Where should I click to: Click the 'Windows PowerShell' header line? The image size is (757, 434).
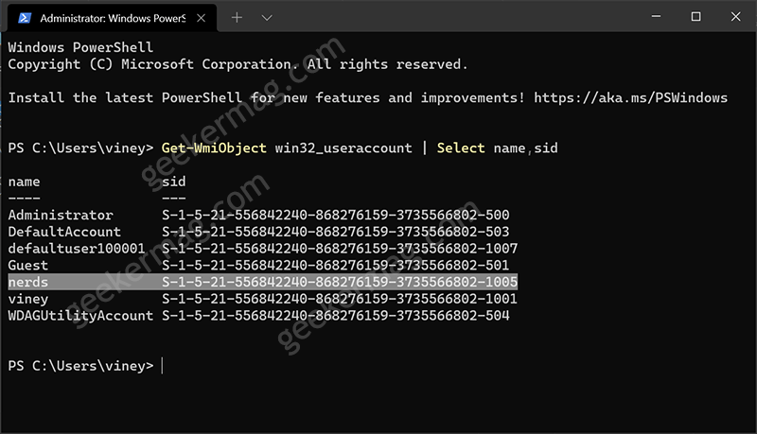(80, 47)
